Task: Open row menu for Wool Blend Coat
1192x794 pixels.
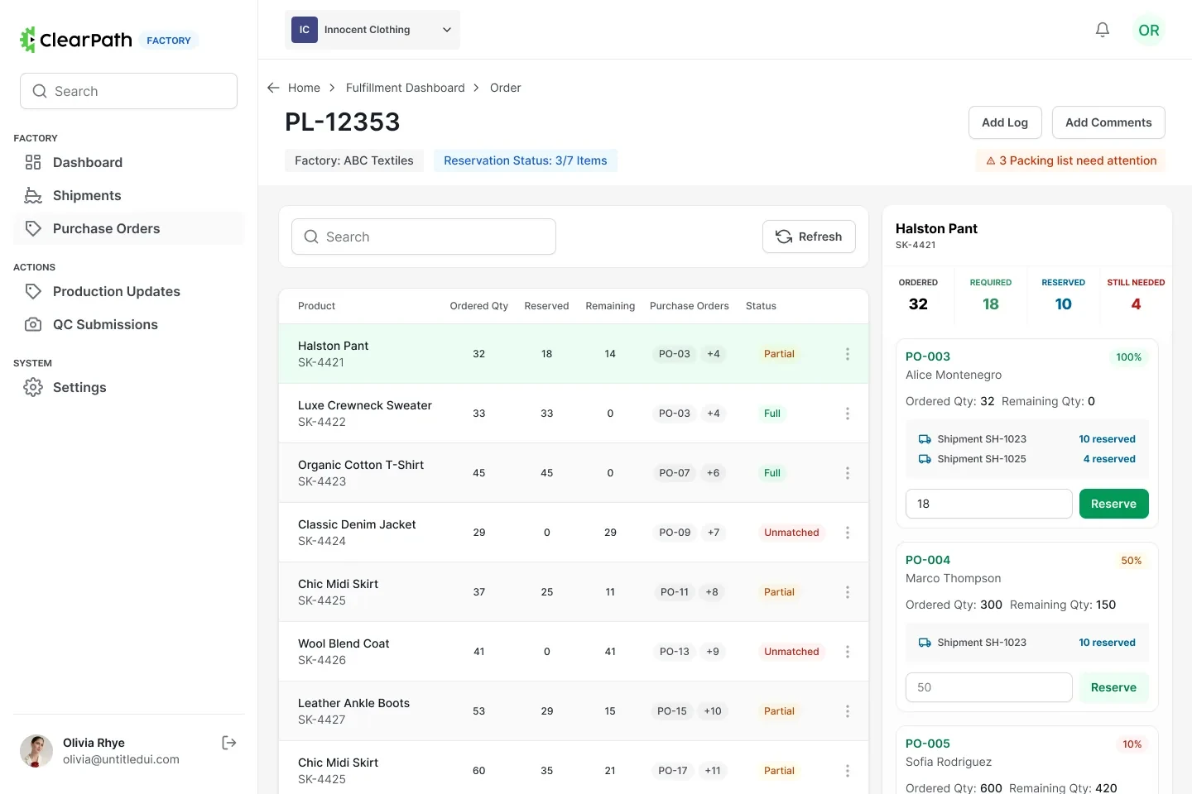Action: (847, 652)
